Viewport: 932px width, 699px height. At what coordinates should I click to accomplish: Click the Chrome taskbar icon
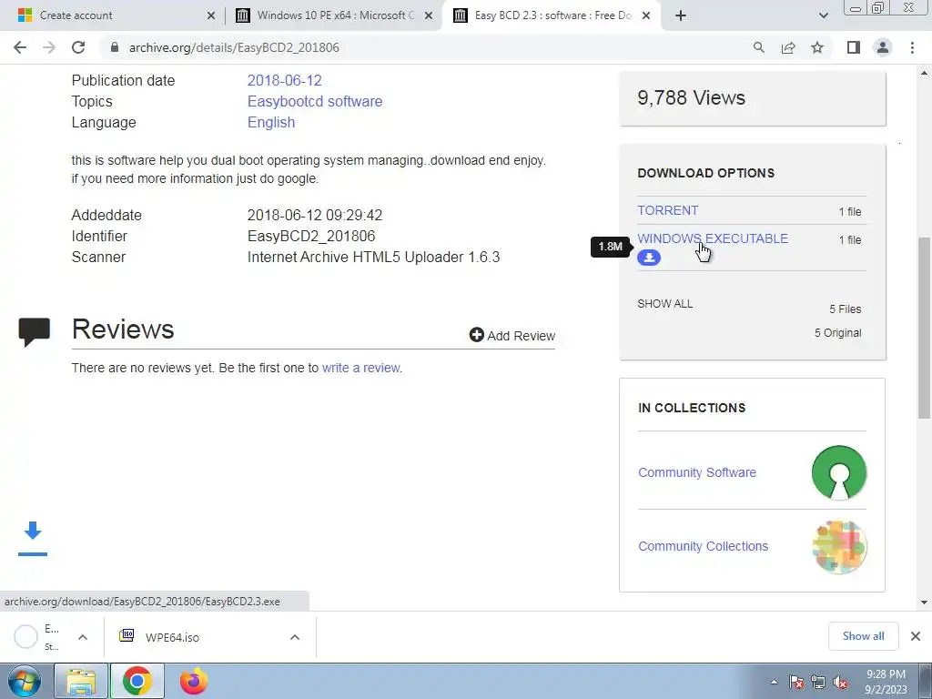[x=137, y=681]
